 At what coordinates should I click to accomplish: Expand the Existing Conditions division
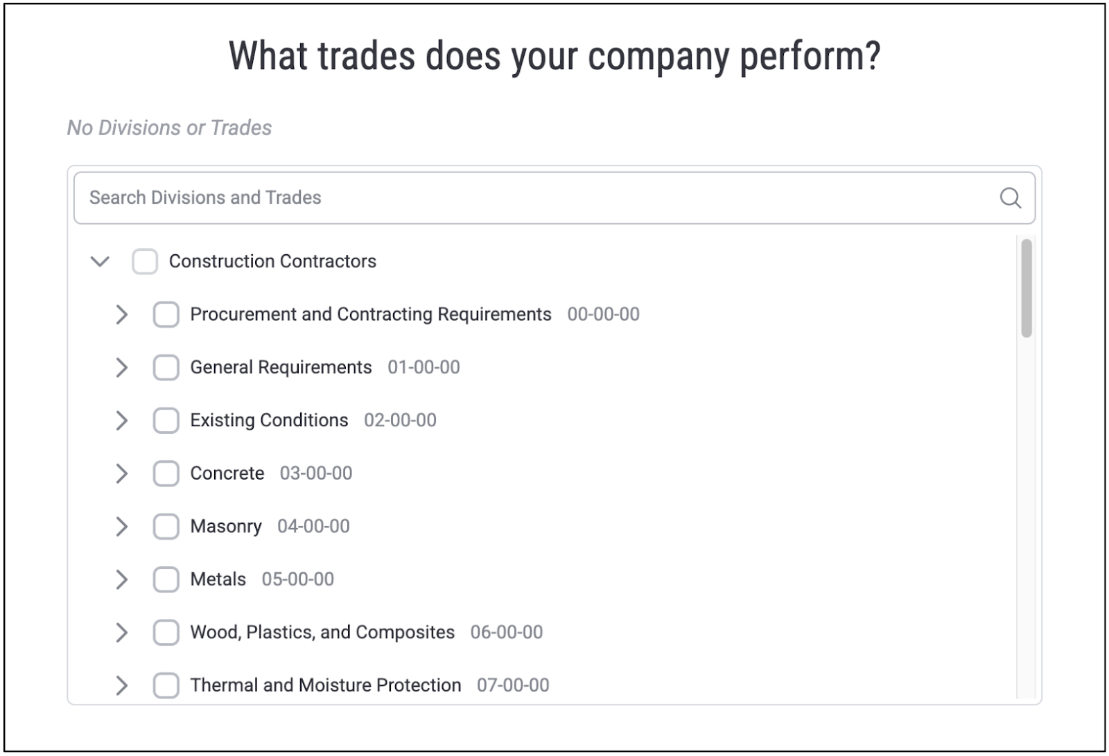[122, 421]
